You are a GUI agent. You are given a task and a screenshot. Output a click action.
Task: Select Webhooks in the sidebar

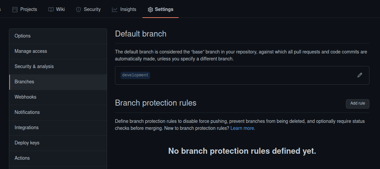[58, 97]
